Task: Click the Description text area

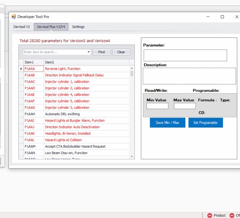Action: pos(189,76)
